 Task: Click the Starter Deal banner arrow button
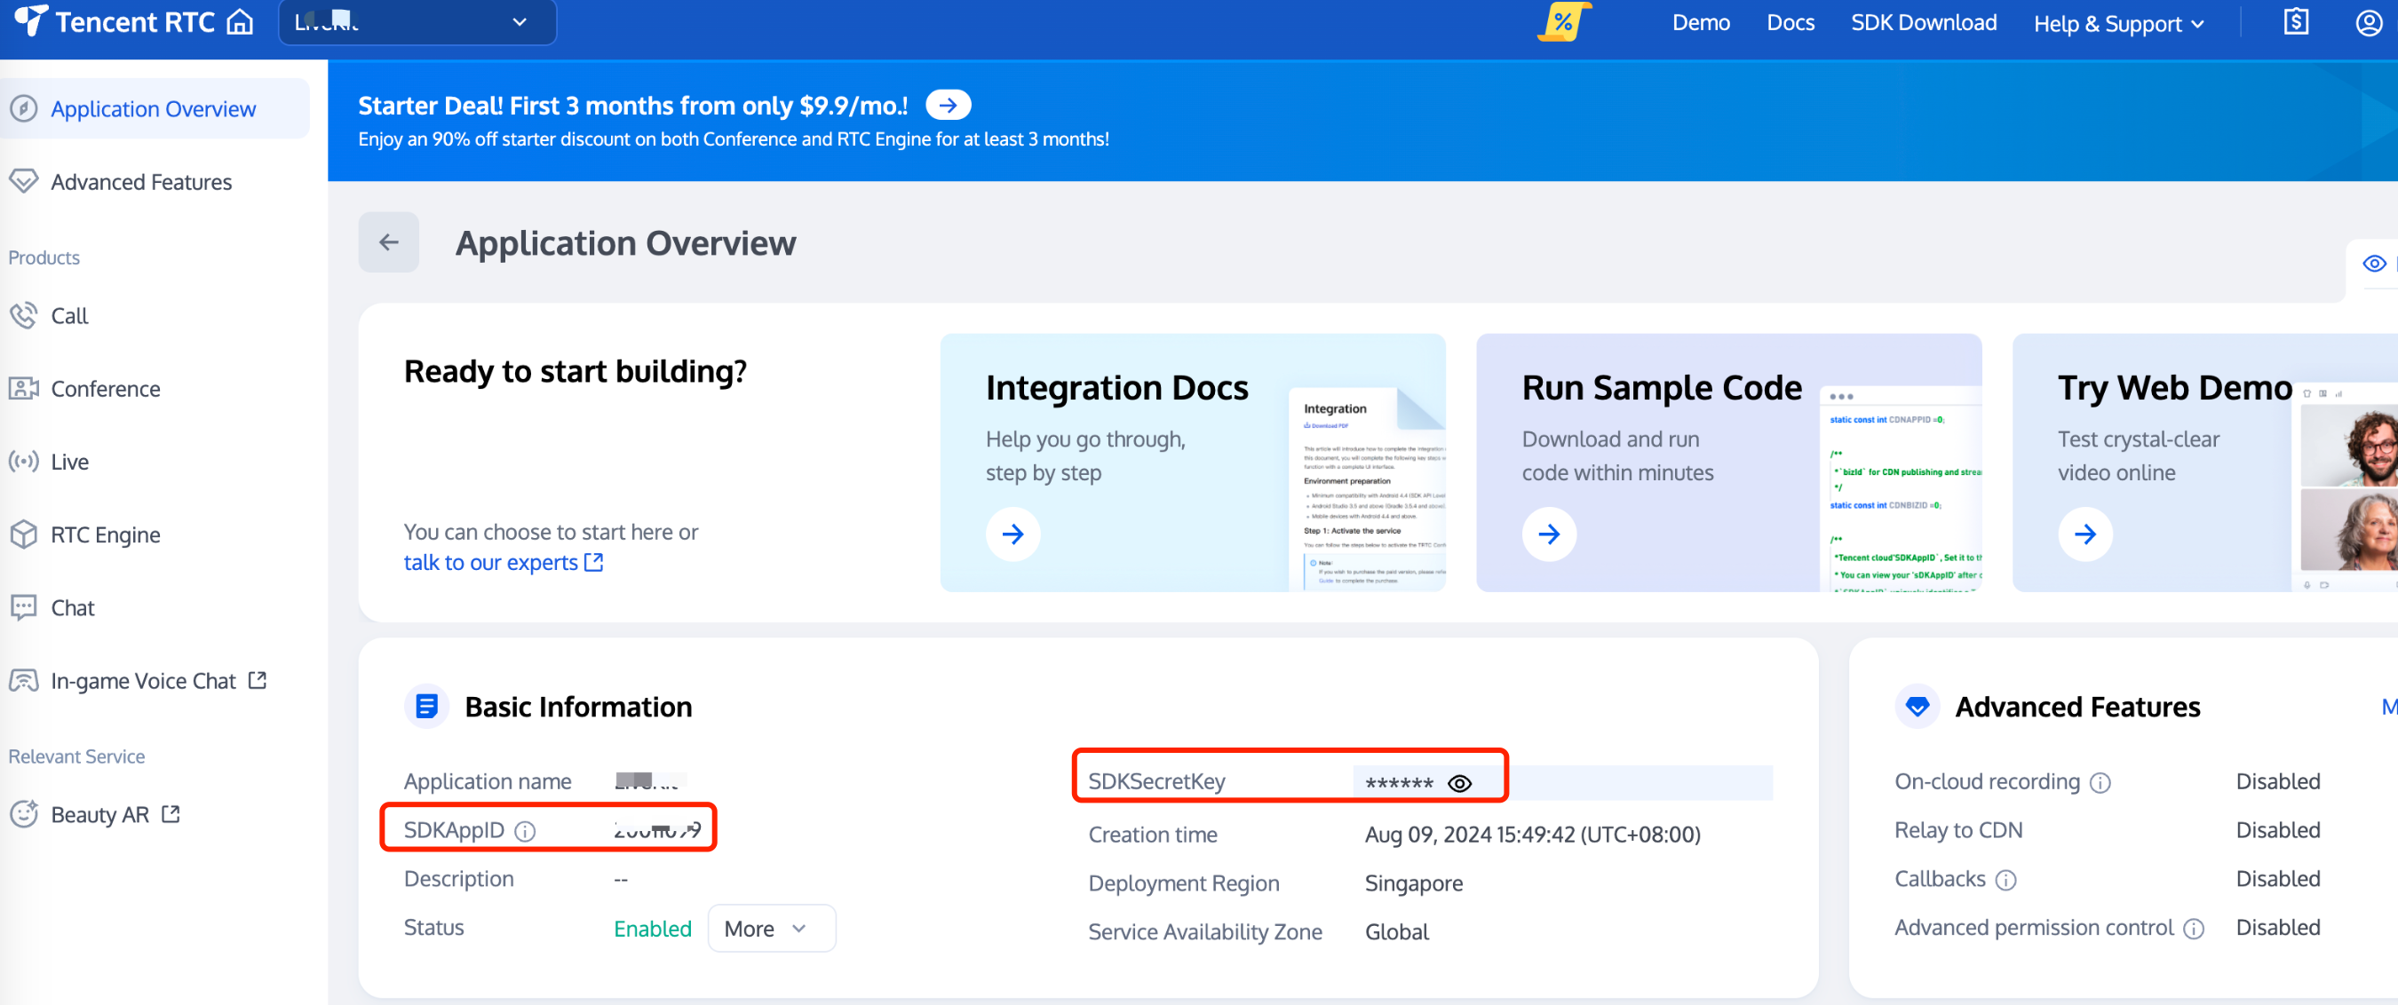(948, 105)
